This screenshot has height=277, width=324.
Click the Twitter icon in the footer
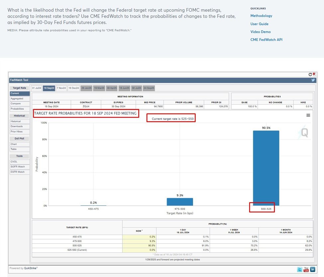pyautogui.click(x=300, y=269)
